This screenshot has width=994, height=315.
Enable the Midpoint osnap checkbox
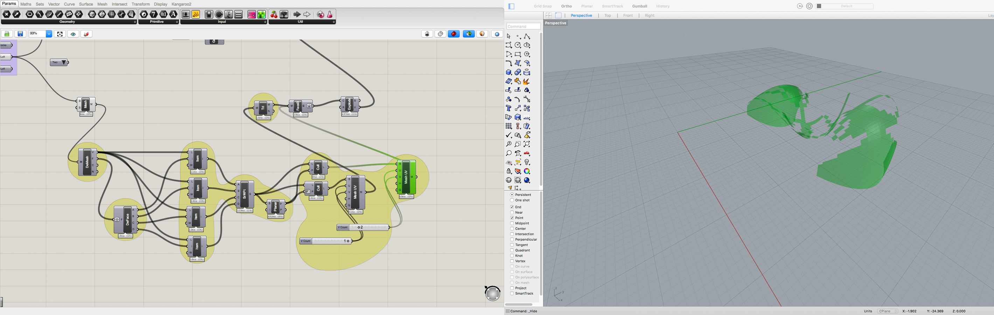coord(512,223)
